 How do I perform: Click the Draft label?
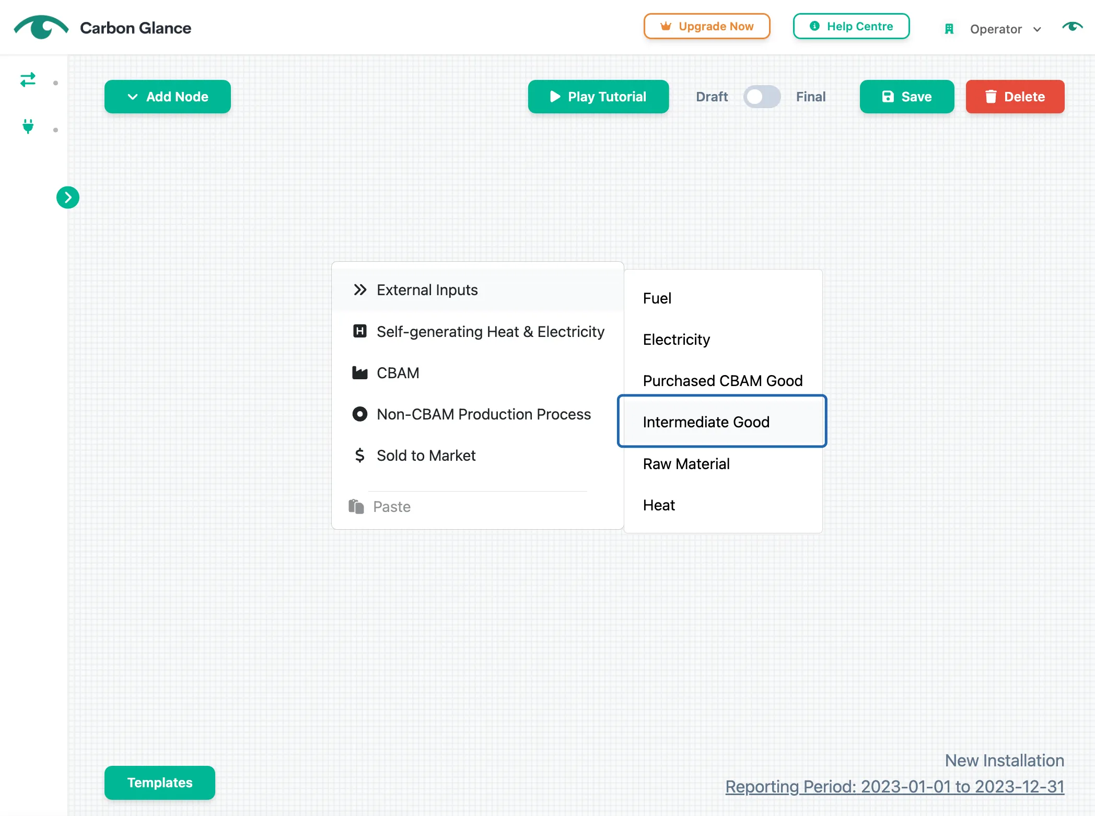tap(712, 97)
